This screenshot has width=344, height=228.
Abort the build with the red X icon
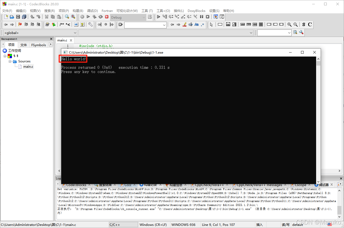(106, 16)
